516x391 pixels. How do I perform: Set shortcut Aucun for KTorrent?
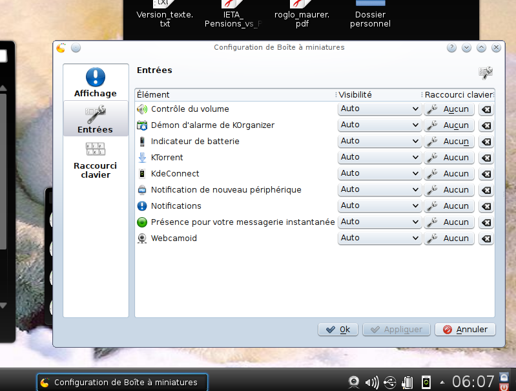[449, 158]
